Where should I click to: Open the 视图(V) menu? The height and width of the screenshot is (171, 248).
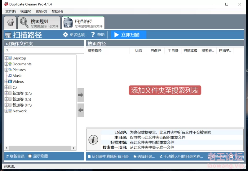[x=26, y=11]
